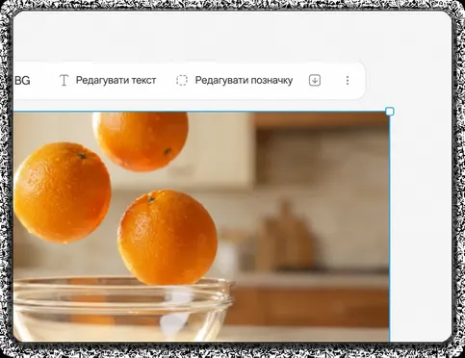Click the download arrow icon
Screen dimensions: 465x358
[x=315, y=80]
